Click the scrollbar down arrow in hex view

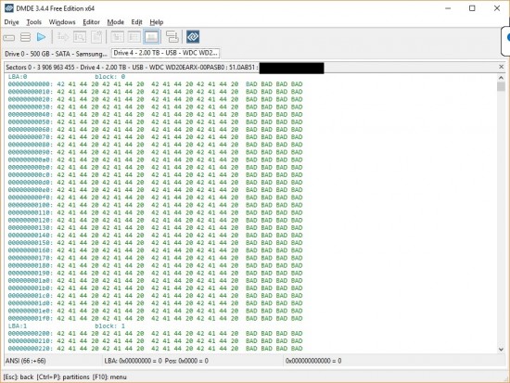point(501,350)
